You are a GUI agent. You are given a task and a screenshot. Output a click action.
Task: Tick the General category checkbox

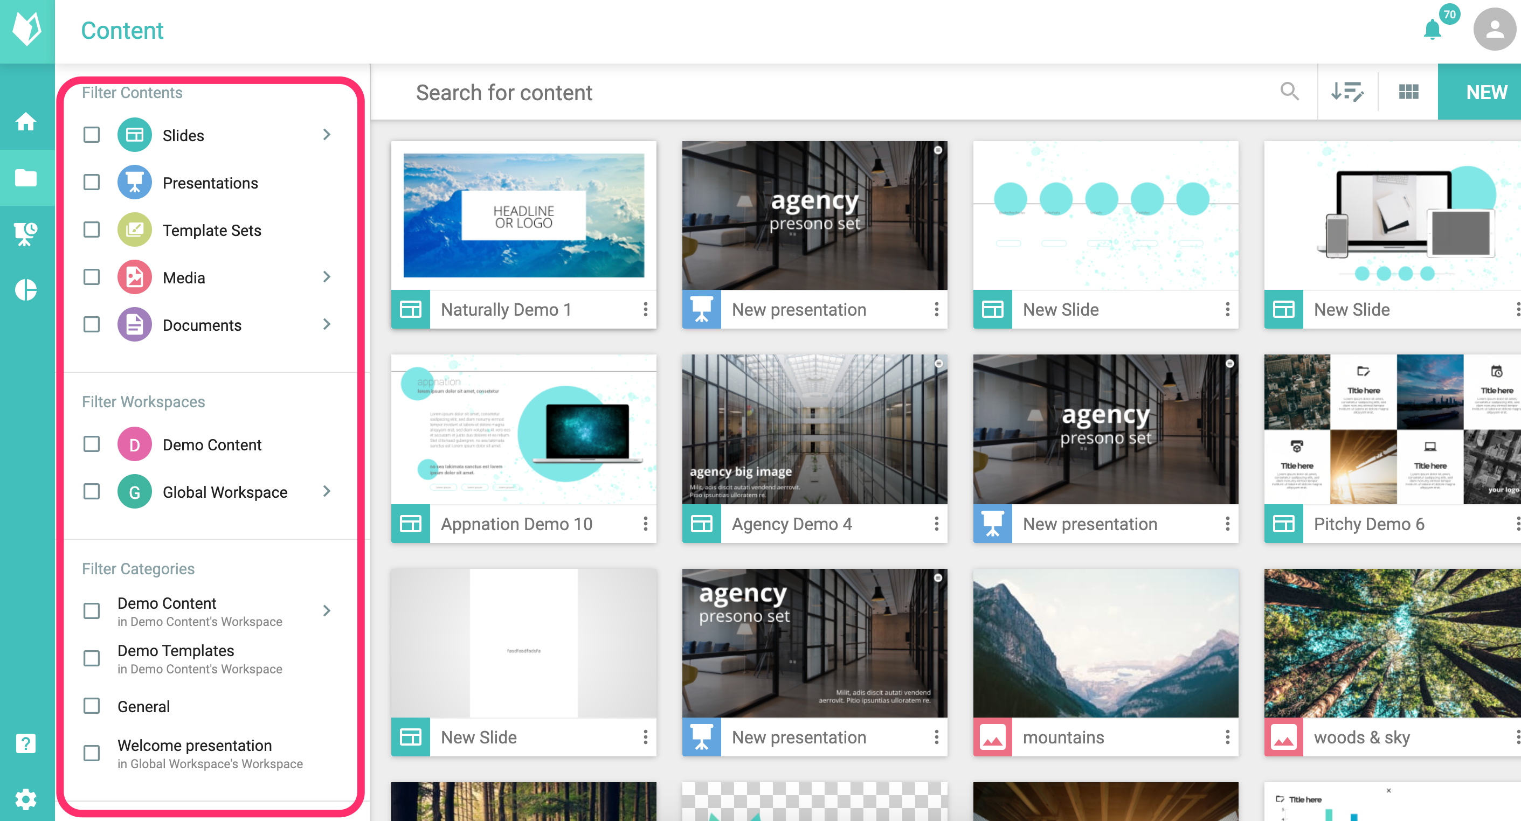point(92,706)
